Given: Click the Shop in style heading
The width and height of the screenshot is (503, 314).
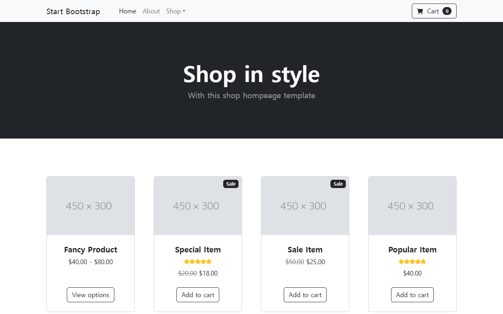Looking at the screenshot, I should tap(251, 74).
